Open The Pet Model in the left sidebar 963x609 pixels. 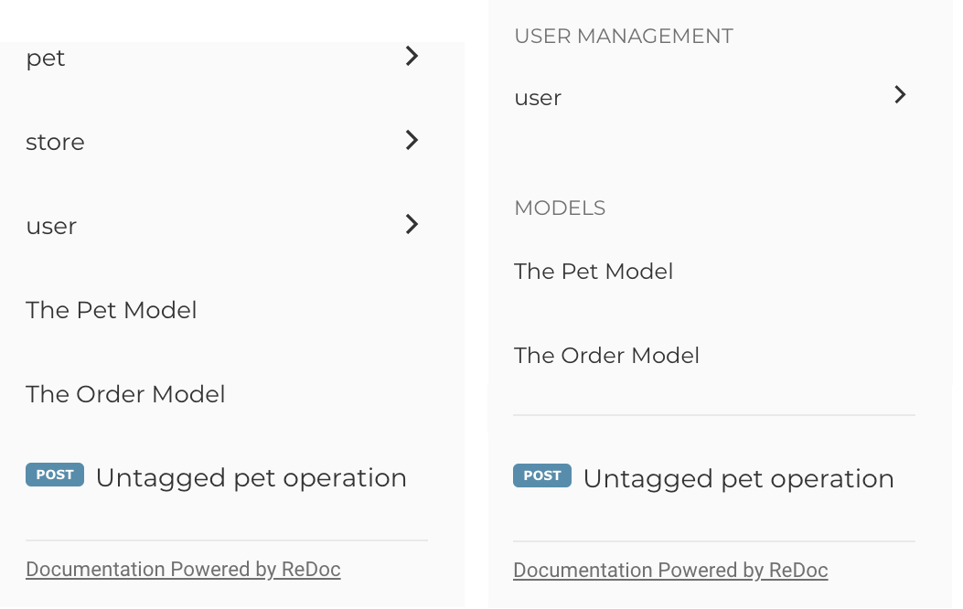pos(111,310)
